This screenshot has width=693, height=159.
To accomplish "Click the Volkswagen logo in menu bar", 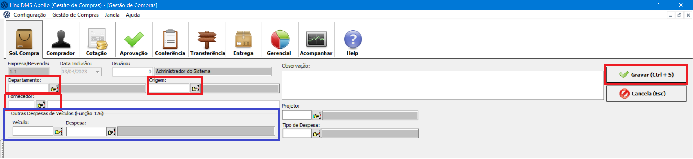I will (x=6, y=15).
